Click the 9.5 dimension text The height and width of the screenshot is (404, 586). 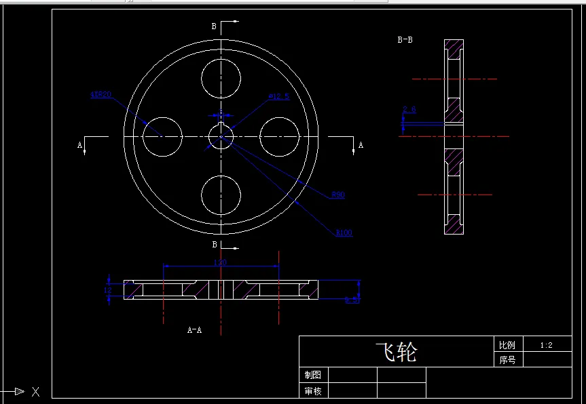tap(351, 300)
